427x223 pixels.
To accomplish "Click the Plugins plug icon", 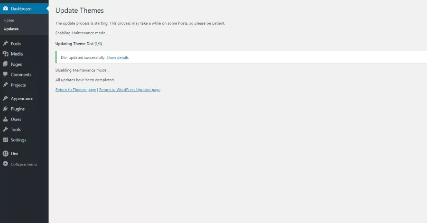I will pos(5,109).
